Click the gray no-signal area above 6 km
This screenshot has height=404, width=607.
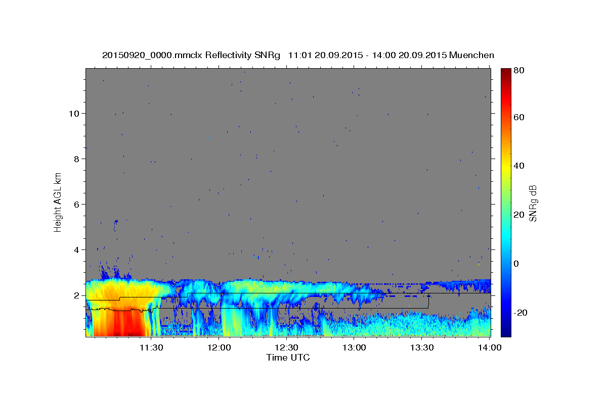click(x=288, y=136)
